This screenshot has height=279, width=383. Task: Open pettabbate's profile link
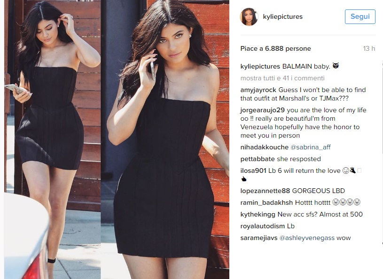258,159
